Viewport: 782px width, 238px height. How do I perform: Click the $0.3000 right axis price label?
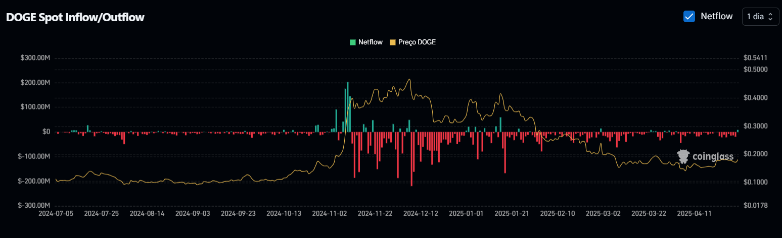click(x=756, y=126)
